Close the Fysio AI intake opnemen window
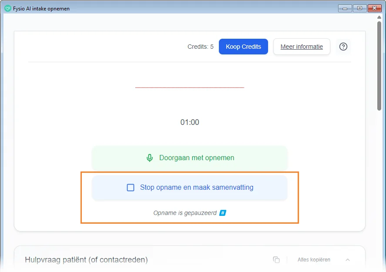386x272 pixels. (374, 8)
